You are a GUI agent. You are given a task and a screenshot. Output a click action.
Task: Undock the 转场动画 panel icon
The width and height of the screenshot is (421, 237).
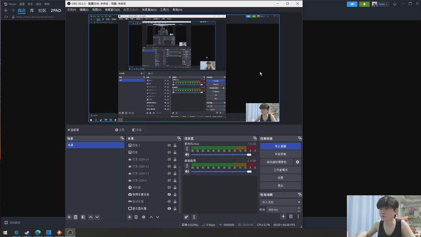point(299,194)
